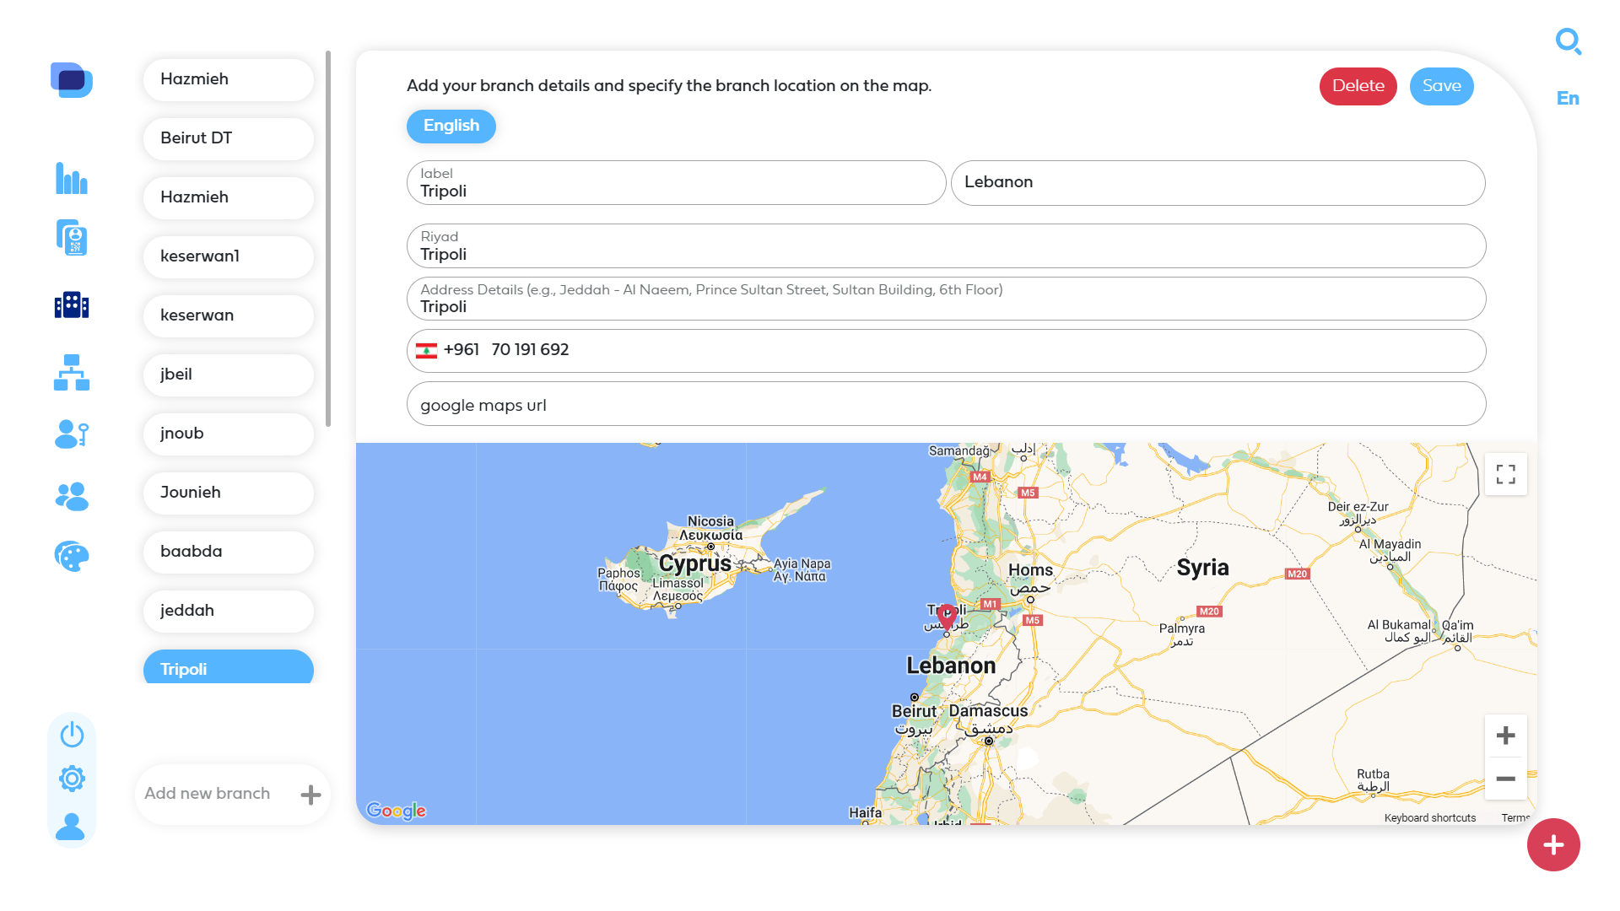Viewport: 1620px width, 911px height.
Task: Click the search magnifier icon
Action: click(1569, 41)
